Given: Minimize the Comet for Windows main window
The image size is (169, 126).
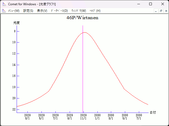Looking at the screenshot, I should point(138,4).
